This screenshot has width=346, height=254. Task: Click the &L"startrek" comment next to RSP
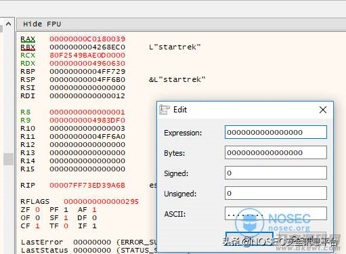[x=177, y=79]
